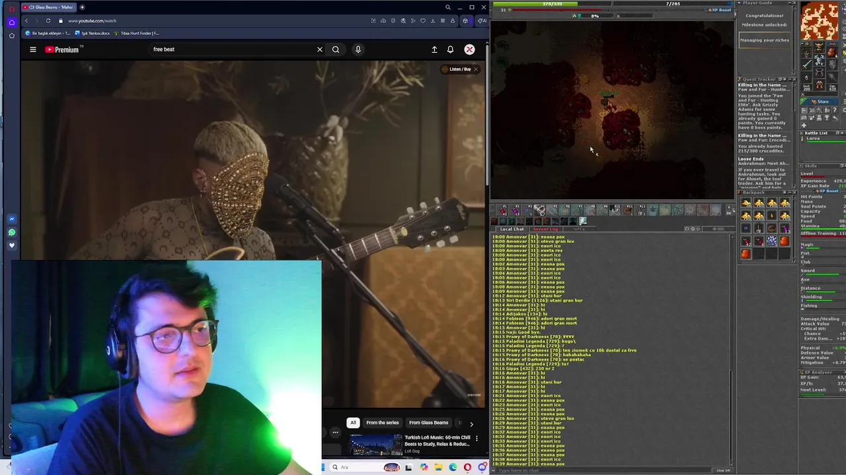Open Discord from the taskbar
846x475 pixels.
[482, 467]
